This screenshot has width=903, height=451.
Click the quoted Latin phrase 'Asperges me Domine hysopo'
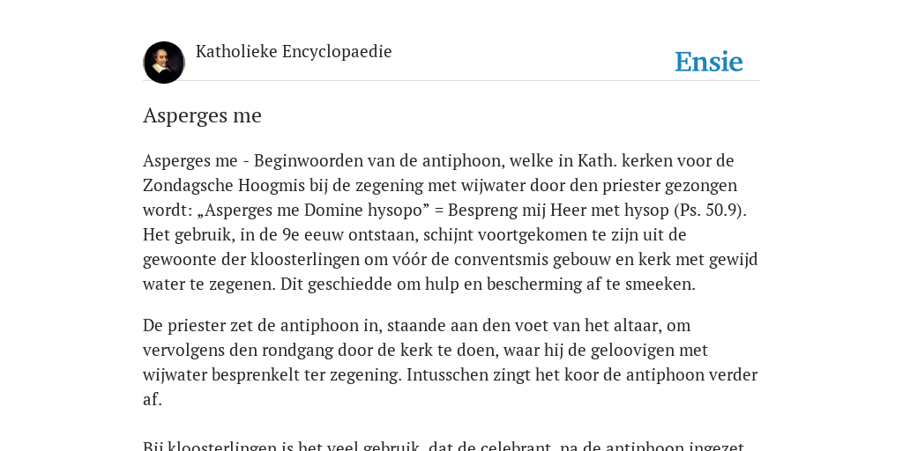[x=314, y=211]
